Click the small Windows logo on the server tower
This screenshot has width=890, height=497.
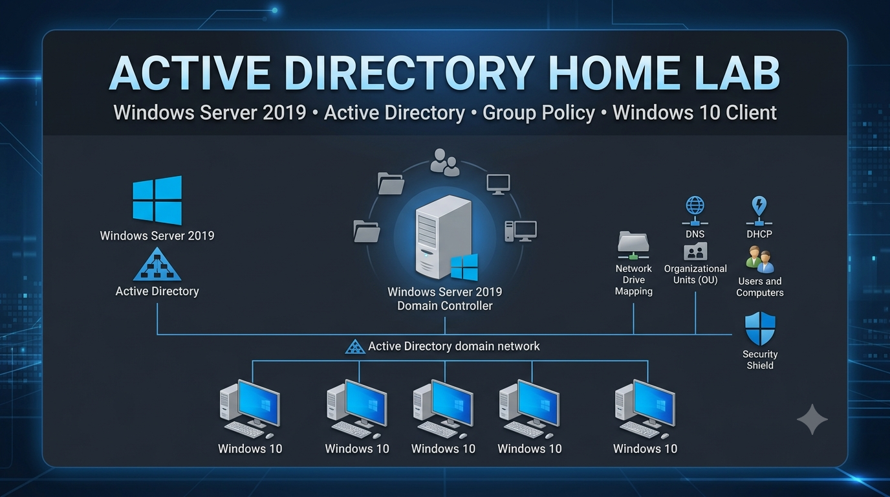[464, 267]
